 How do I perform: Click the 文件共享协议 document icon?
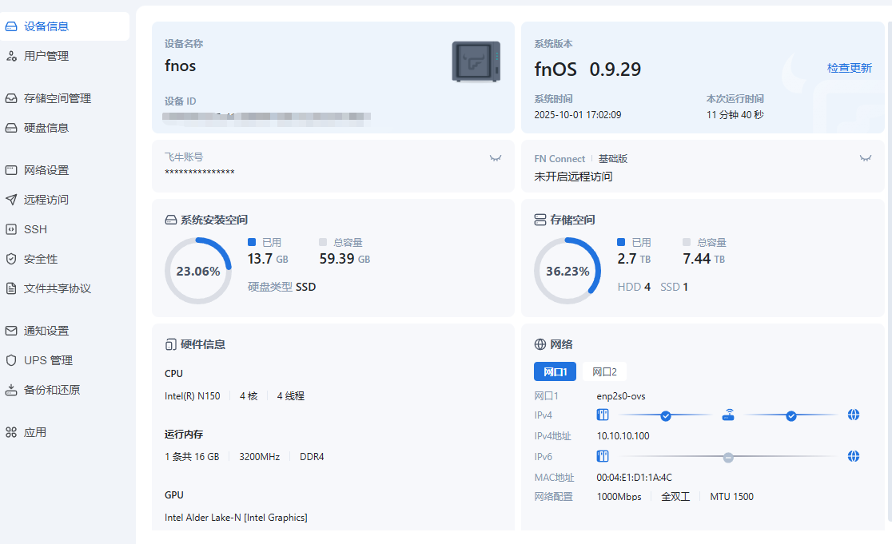coord(11,288)
